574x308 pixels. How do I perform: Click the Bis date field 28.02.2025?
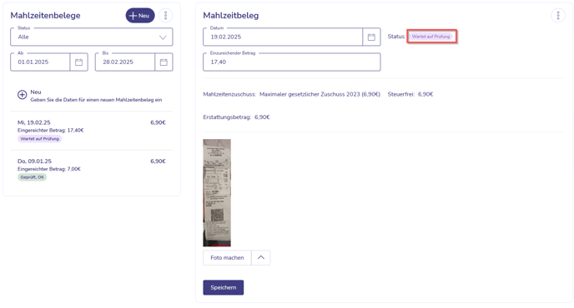125,62
